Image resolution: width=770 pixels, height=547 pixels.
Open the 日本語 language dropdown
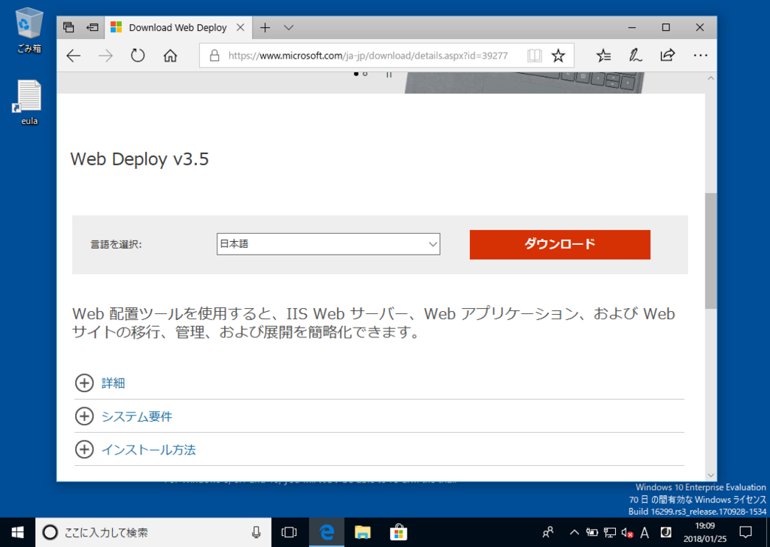pos(328,243)
